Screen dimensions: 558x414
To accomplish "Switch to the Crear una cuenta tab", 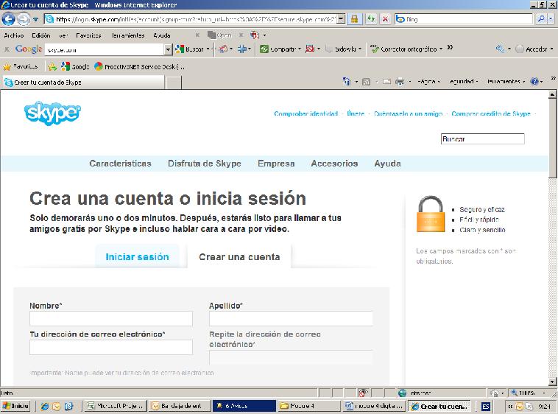I will click(239, 256).
